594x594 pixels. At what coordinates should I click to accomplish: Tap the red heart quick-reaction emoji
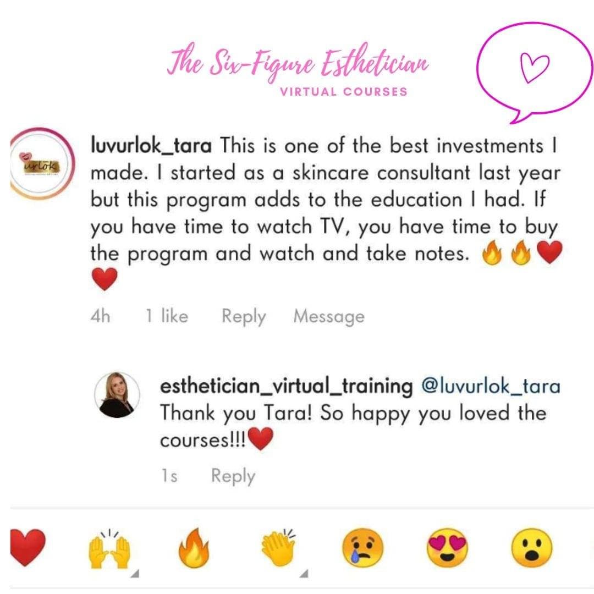tap(28, 547)
